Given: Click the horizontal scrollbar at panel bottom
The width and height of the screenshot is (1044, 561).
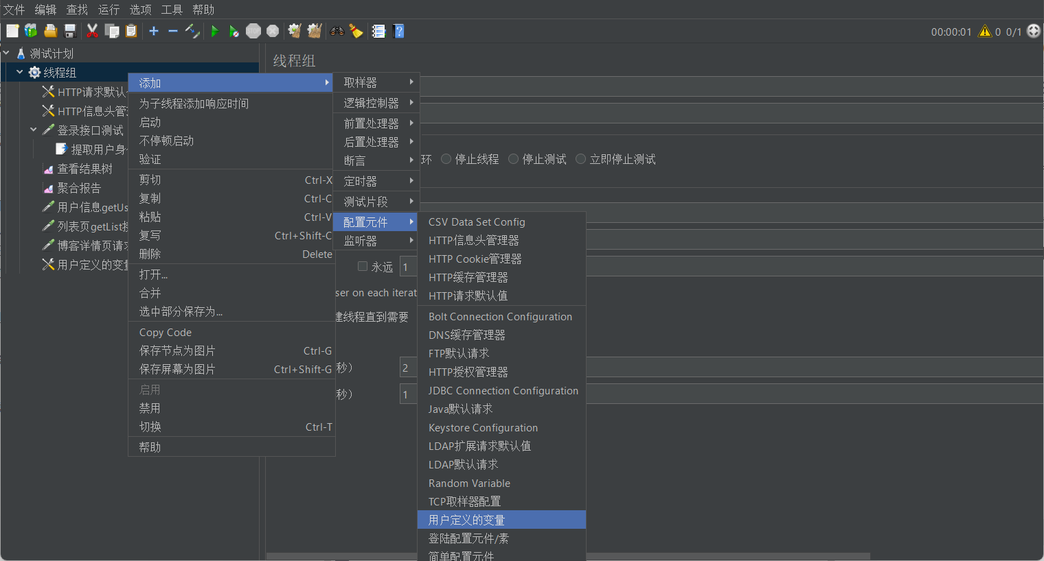Looking at the screenshot, I should (568, 556).
